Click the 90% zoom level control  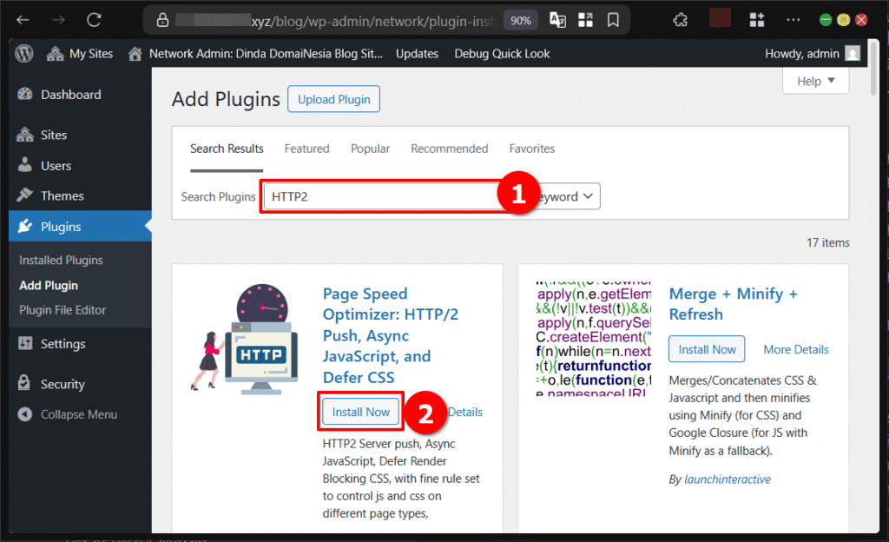click(520, 19)
